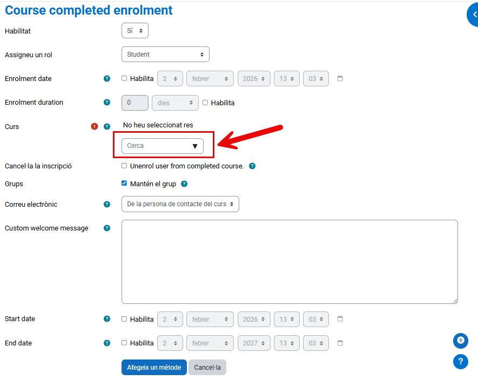
Task: Focus the Cerca course search field
Action: point(157,146)
